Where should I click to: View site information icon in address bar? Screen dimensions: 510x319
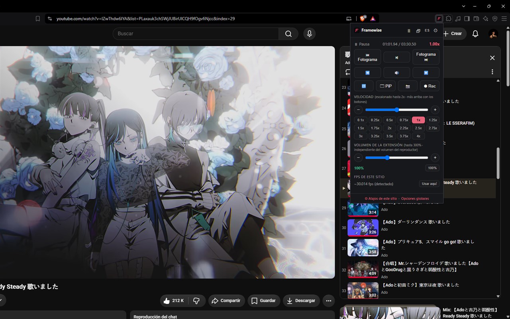coord(49,18)
